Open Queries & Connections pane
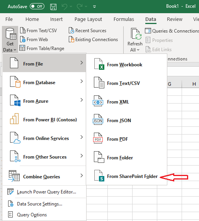This screenshot has width=199, height=221. click(x=172, y=31)
